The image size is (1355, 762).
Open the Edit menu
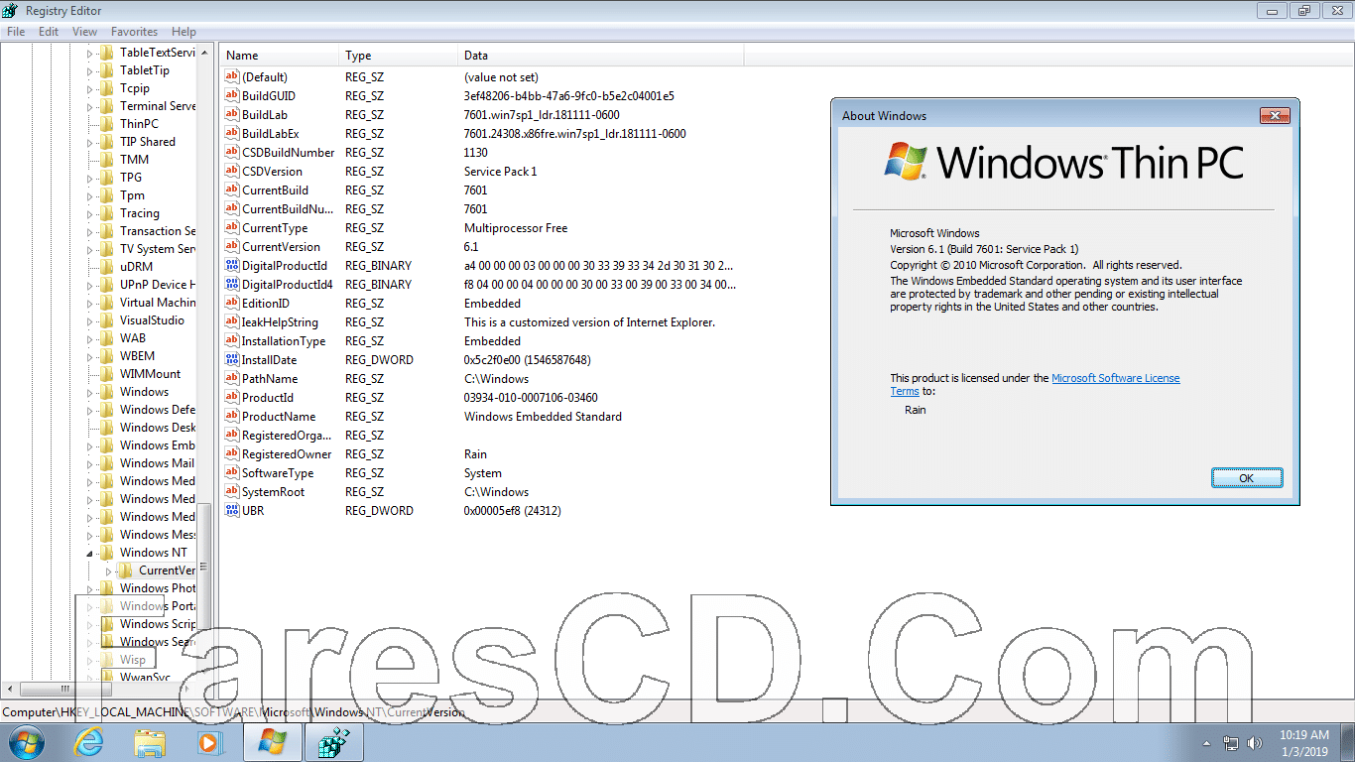pos(49,32)
